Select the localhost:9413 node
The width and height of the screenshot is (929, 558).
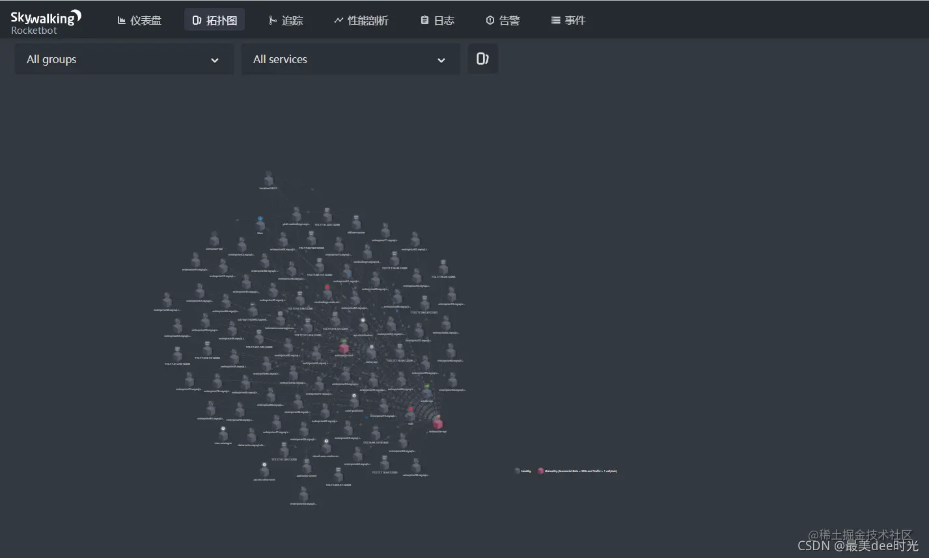[x=268, y=179]
